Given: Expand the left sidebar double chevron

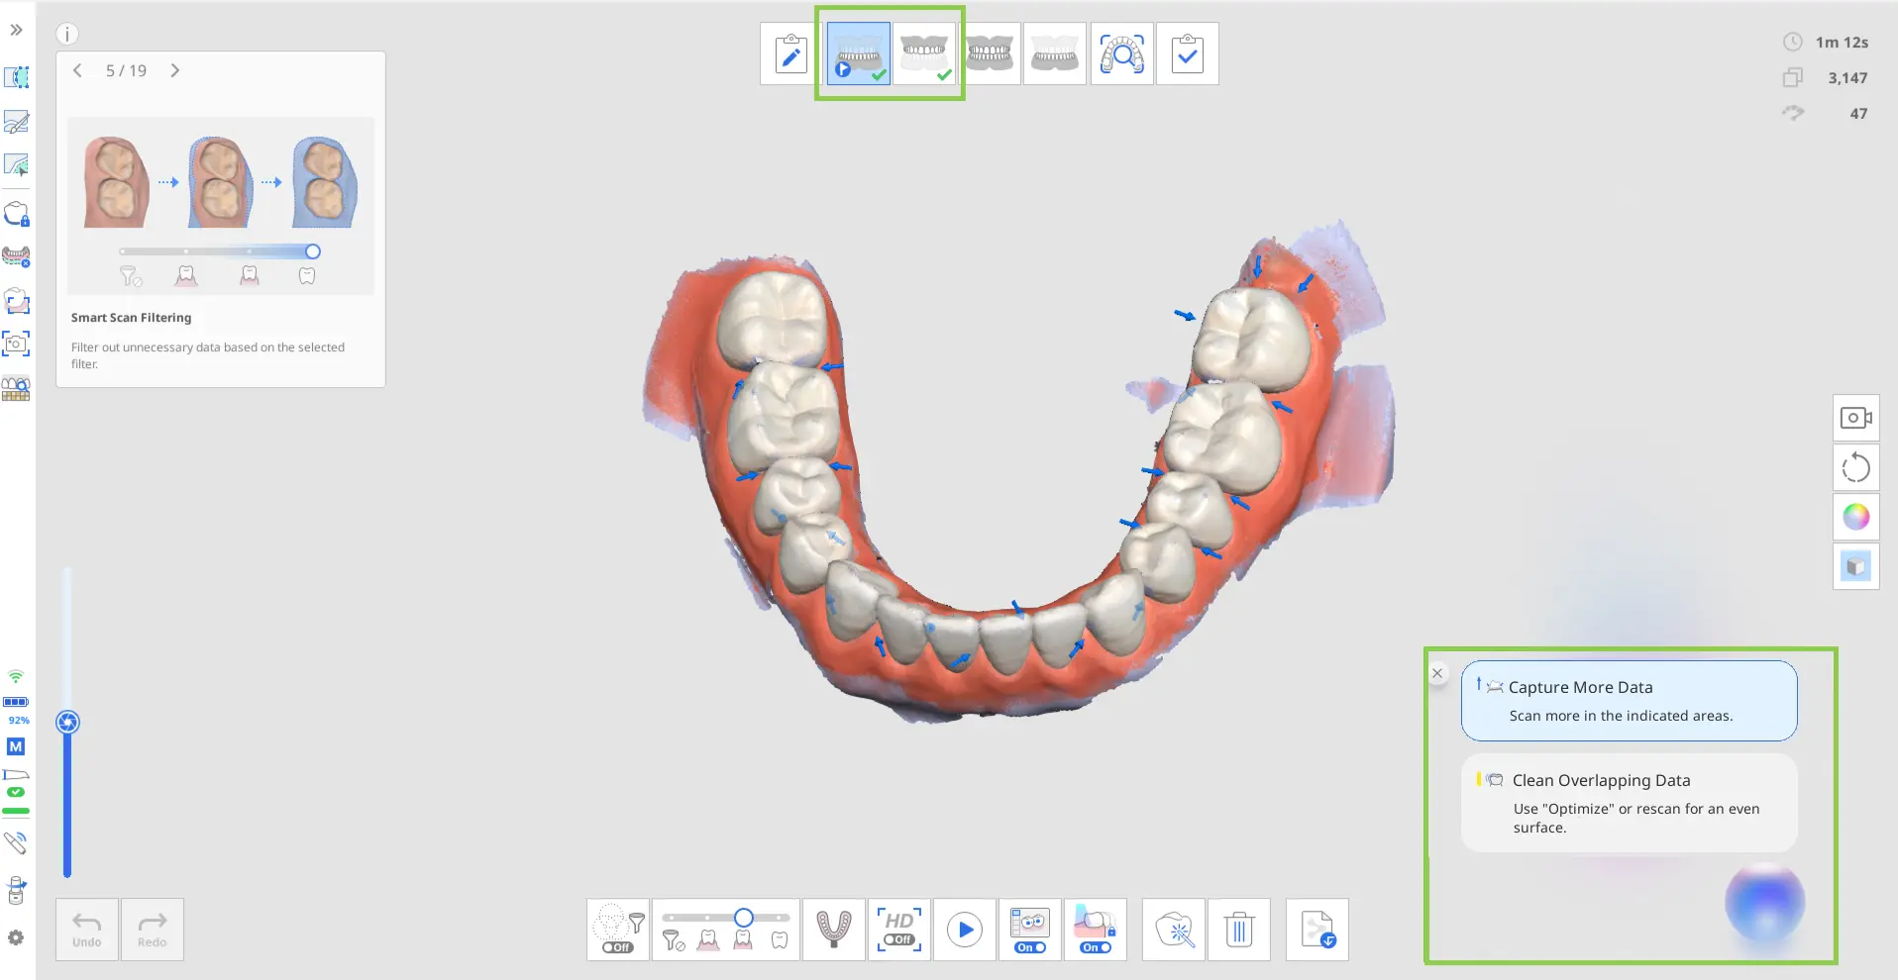Looking at the screenshot, I should 16,30.
